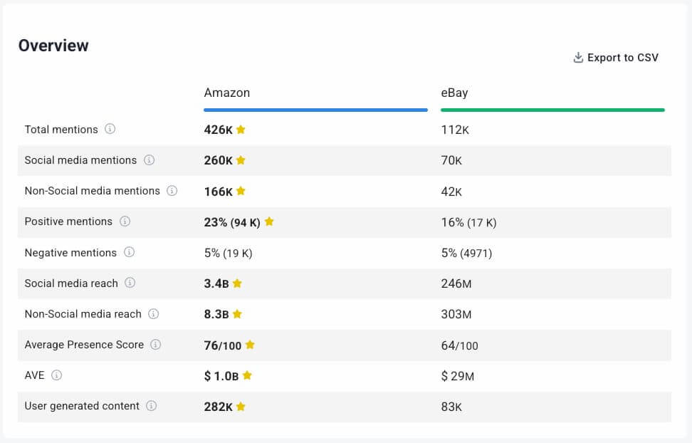Image resolution: width=692 pixels, height=443 pixels.
Task: Click the star next to Amazon's 426K
Action: 241,130
